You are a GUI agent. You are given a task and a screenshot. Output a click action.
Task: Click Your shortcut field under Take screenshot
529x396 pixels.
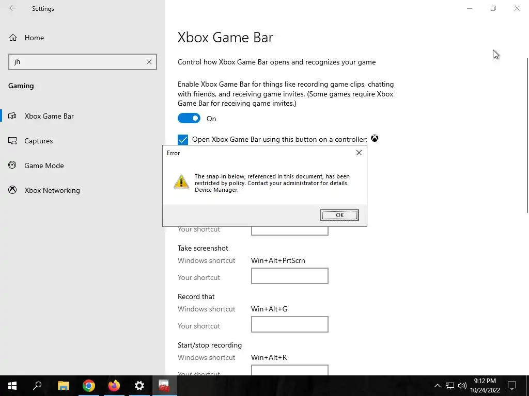click(x=289, y=276)
